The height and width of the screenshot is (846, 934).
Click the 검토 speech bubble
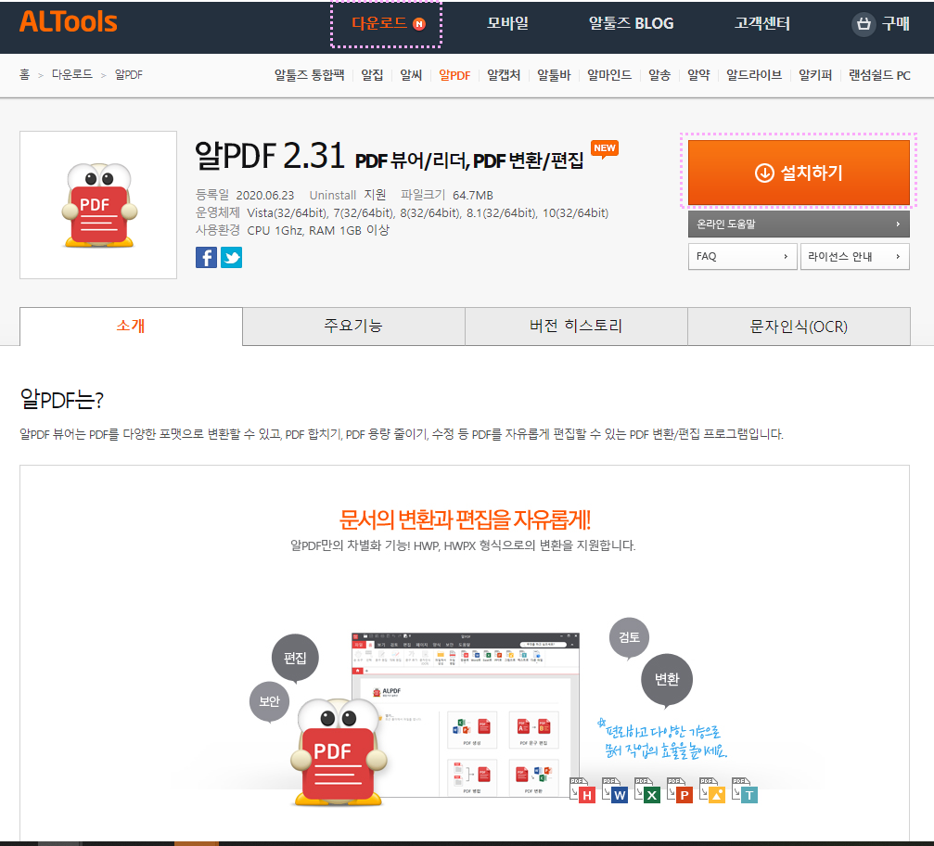coord(629,637)
